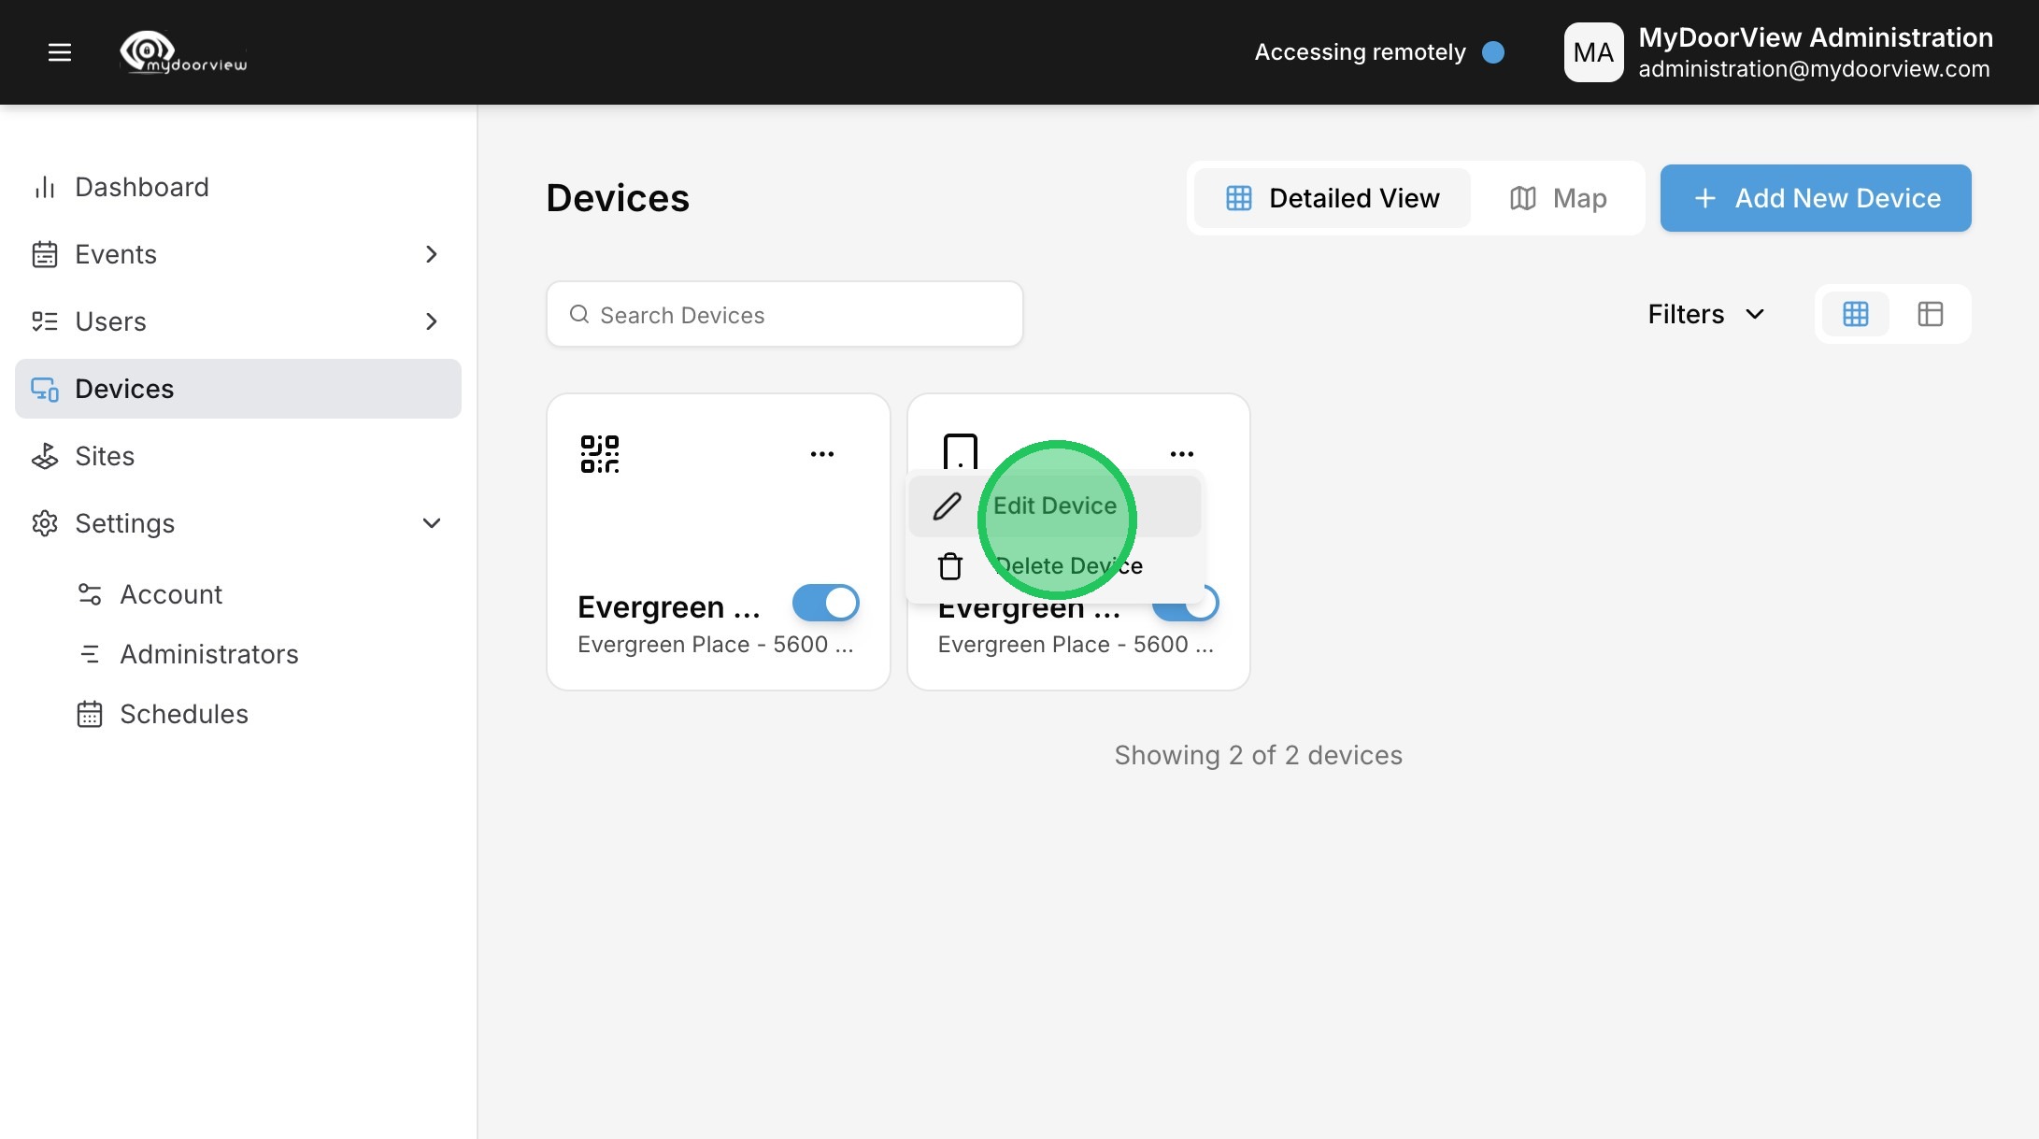Switch to the Map tab
2039x1139 pixels.
point(1558,198)
